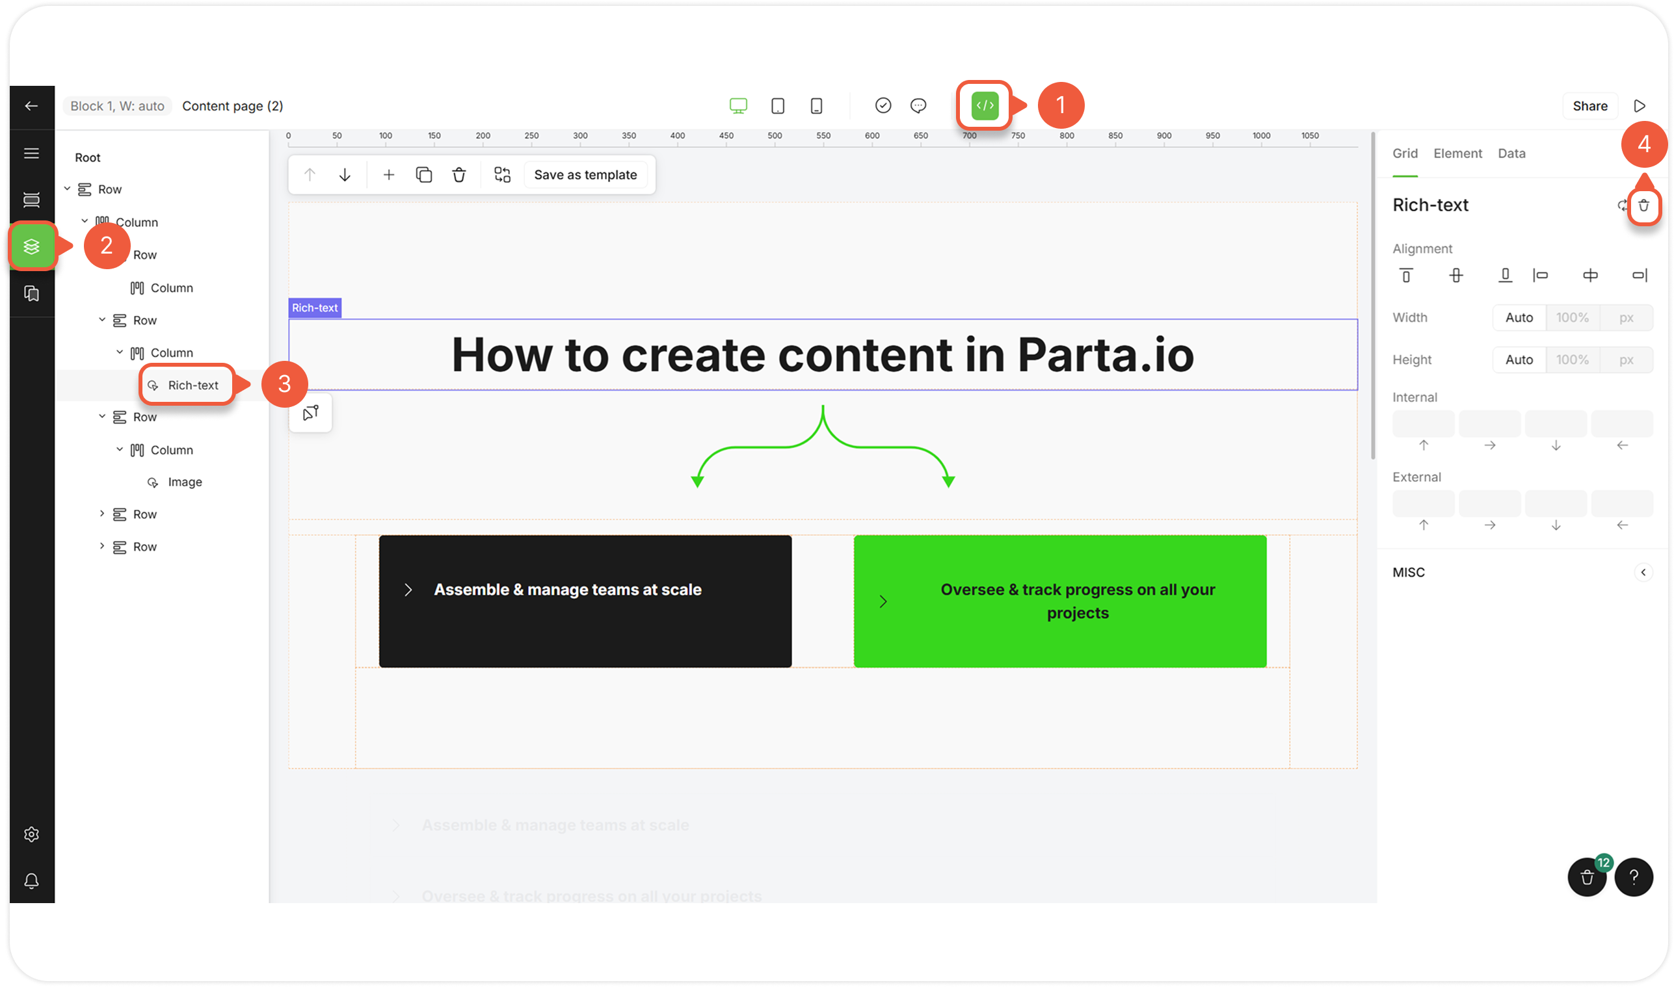Switch to tablet preview device icon
The width and height of the screenshot is (1674, 987).
pyautogui.click(x=777, y=106)
